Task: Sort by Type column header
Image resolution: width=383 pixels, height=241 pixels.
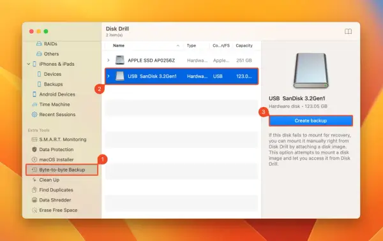Action: (x=191, y=46)
